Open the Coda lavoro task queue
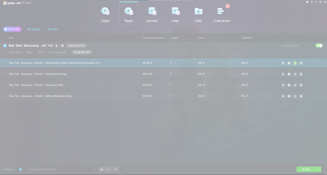 tap(222, 13)
